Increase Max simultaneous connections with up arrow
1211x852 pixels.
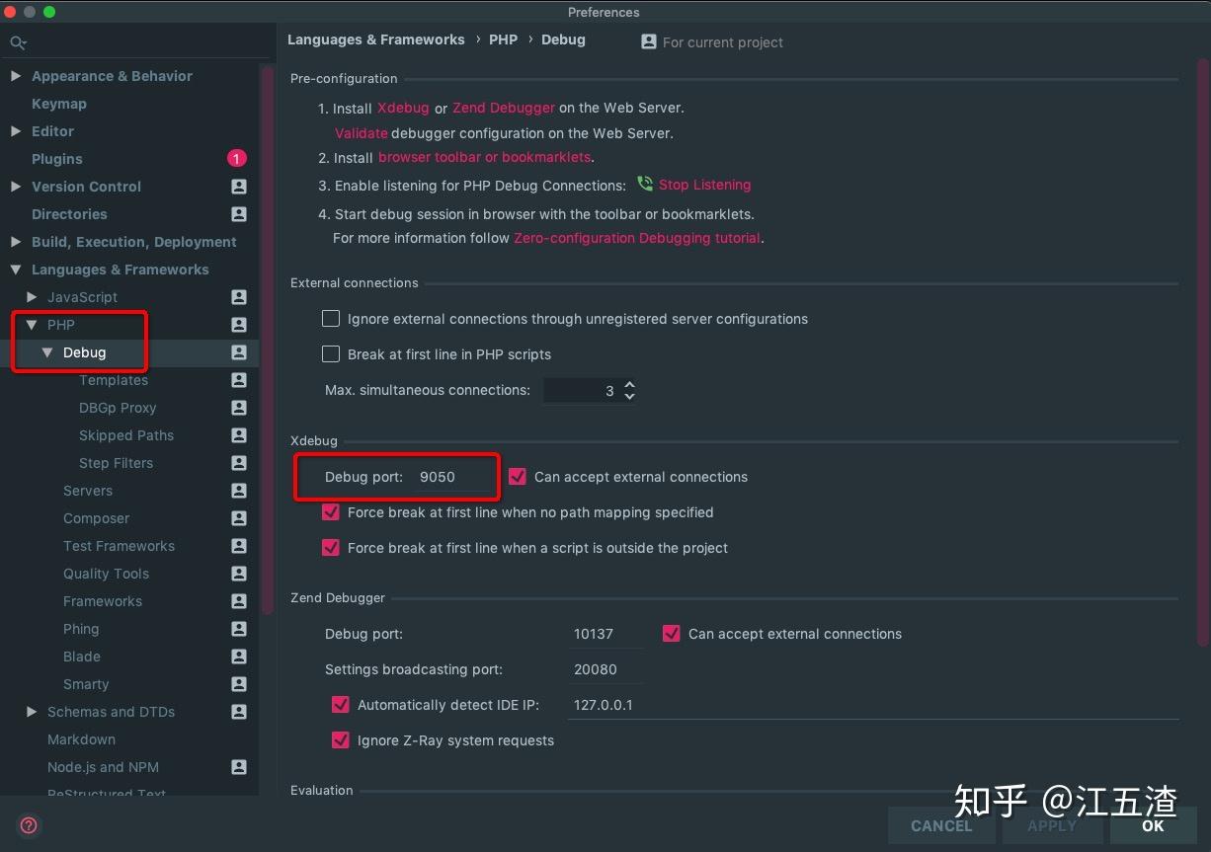(x=629, y=384)
